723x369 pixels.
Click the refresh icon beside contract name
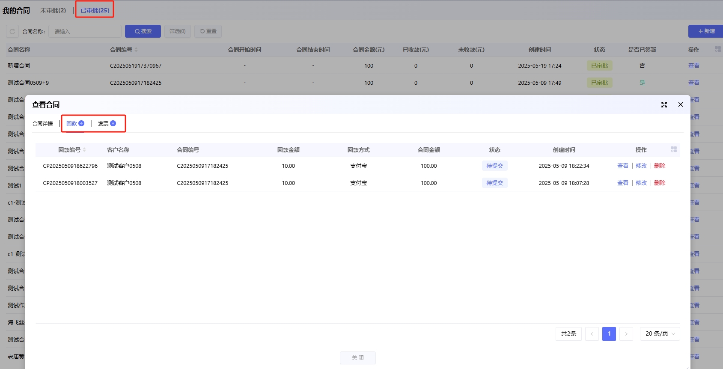[12, 31]
